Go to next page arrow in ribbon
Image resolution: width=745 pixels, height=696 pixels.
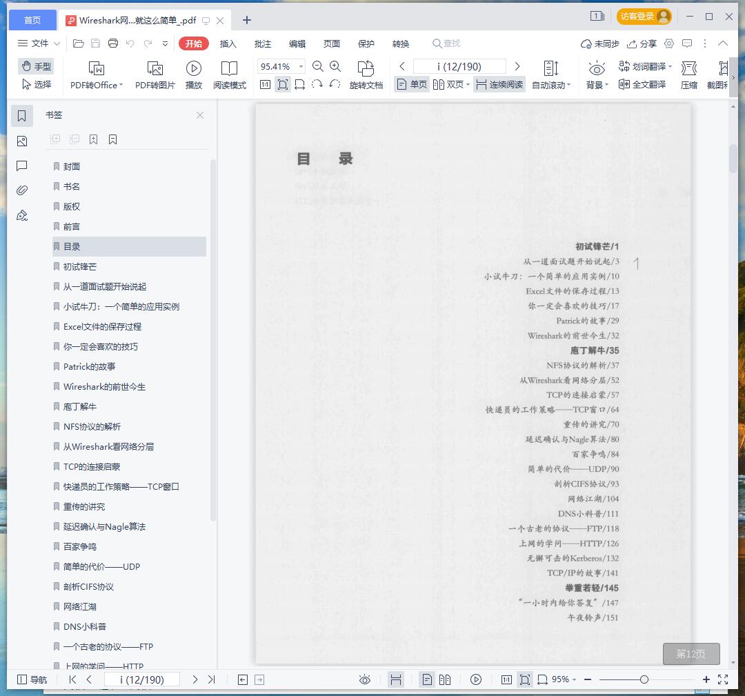(517, 66)
